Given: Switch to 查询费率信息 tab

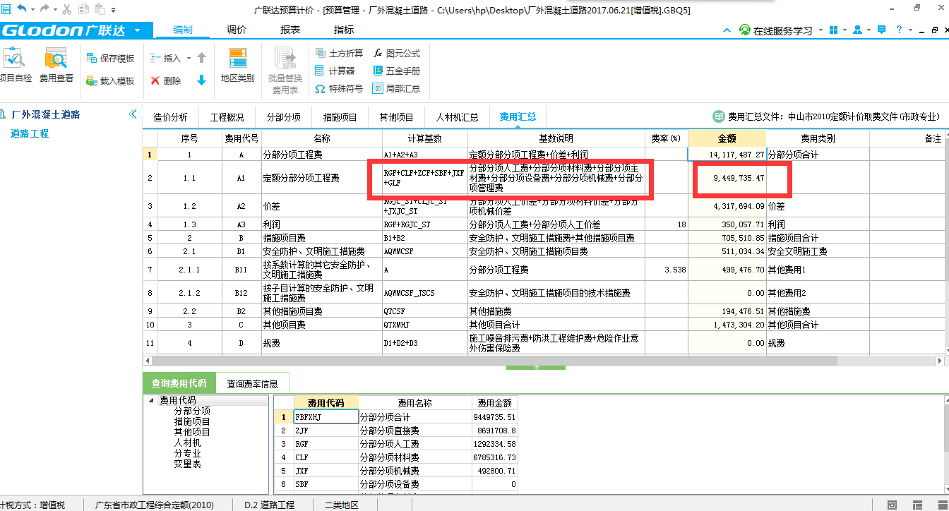Looking at the screenshot, I should [252, 384].
